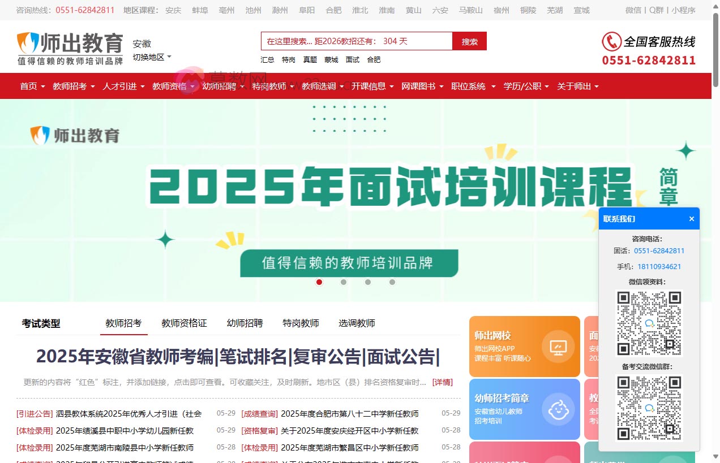Image resolution: width=720 pixels, height=463 pixels.
Task: Switch to the 教师资格证 tab
Action: click(x=183, y=323)
